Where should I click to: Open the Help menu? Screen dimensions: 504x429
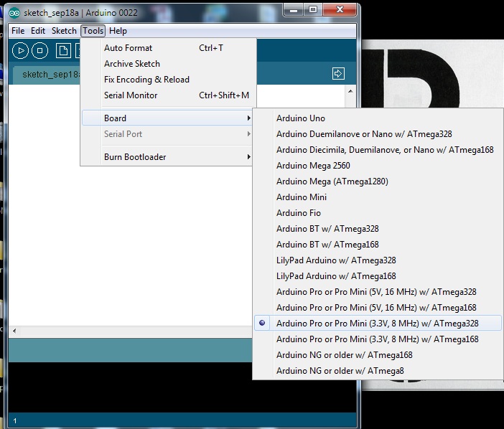[x=118, y=31]
